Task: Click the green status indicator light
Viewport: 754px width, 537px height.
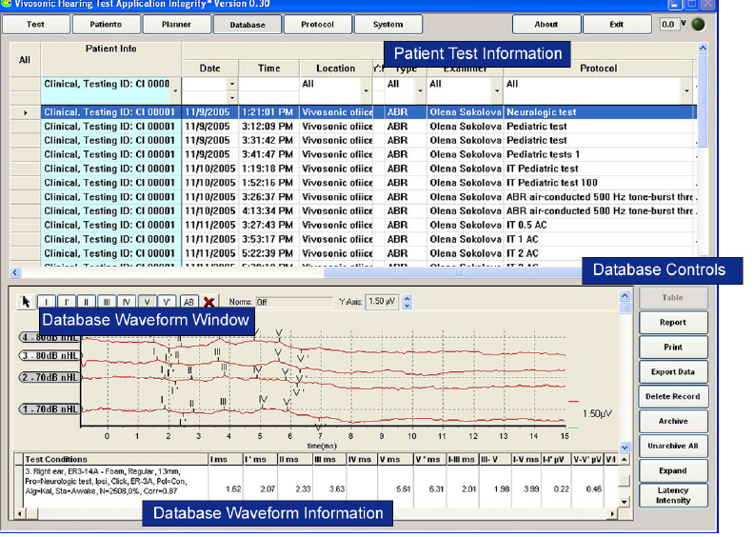Action: (x=698, y=24)
